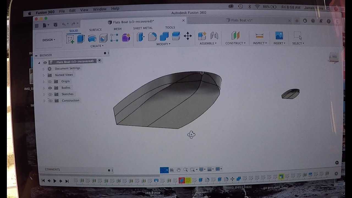
Task: Toggle visibility eye for Sketches folder
Action: pos(50,94)
